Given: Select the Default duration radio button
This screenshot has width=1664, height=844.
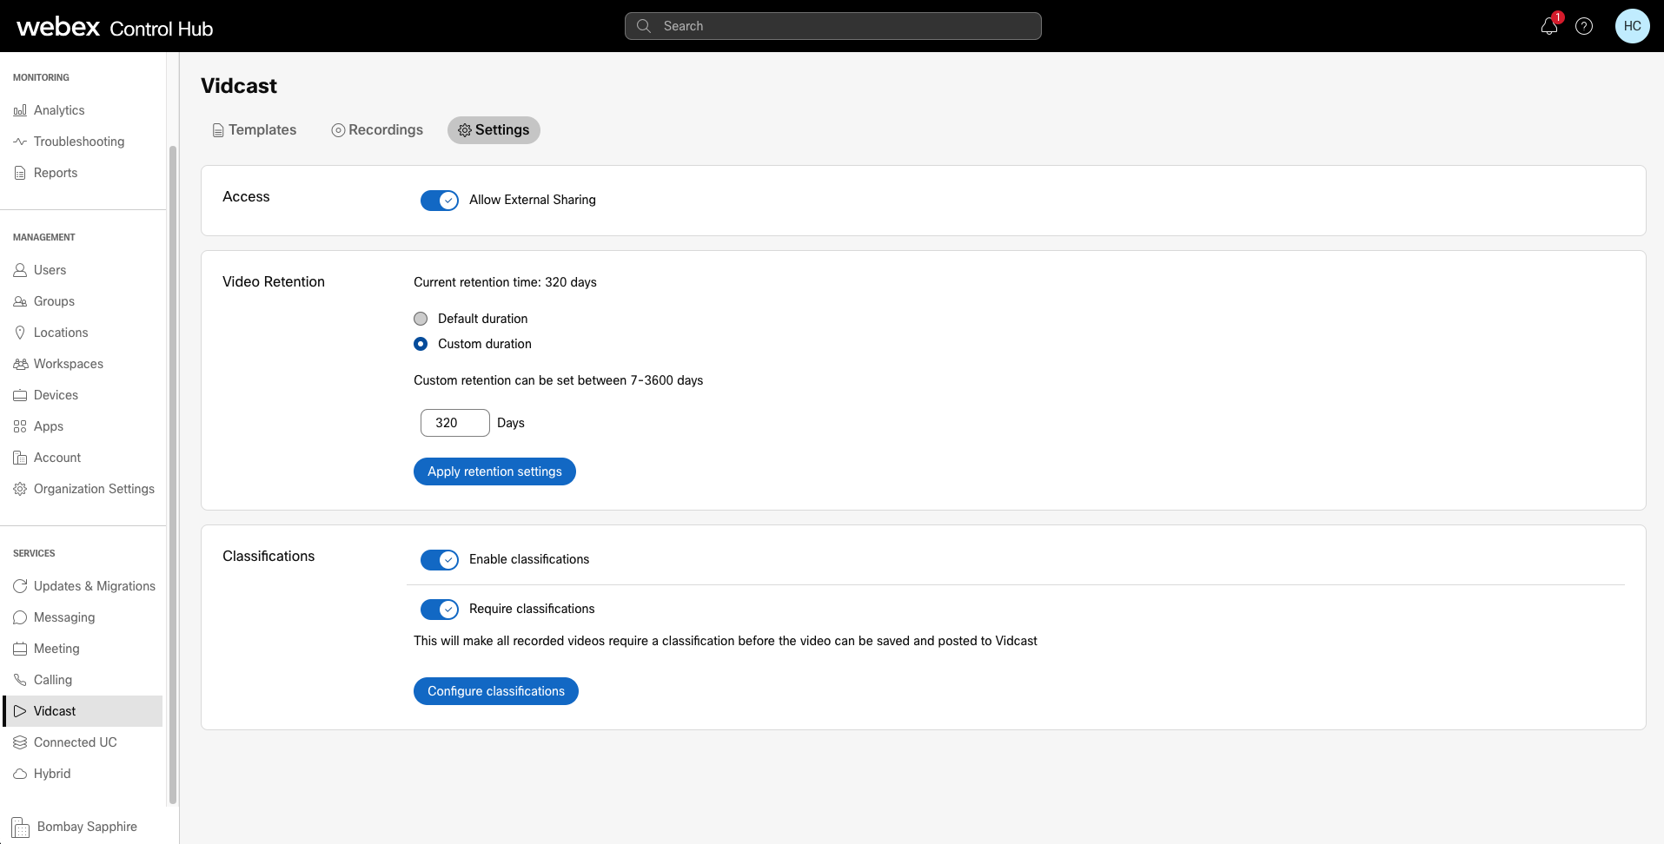Looking at the screenshot, I should pos(421,319).
